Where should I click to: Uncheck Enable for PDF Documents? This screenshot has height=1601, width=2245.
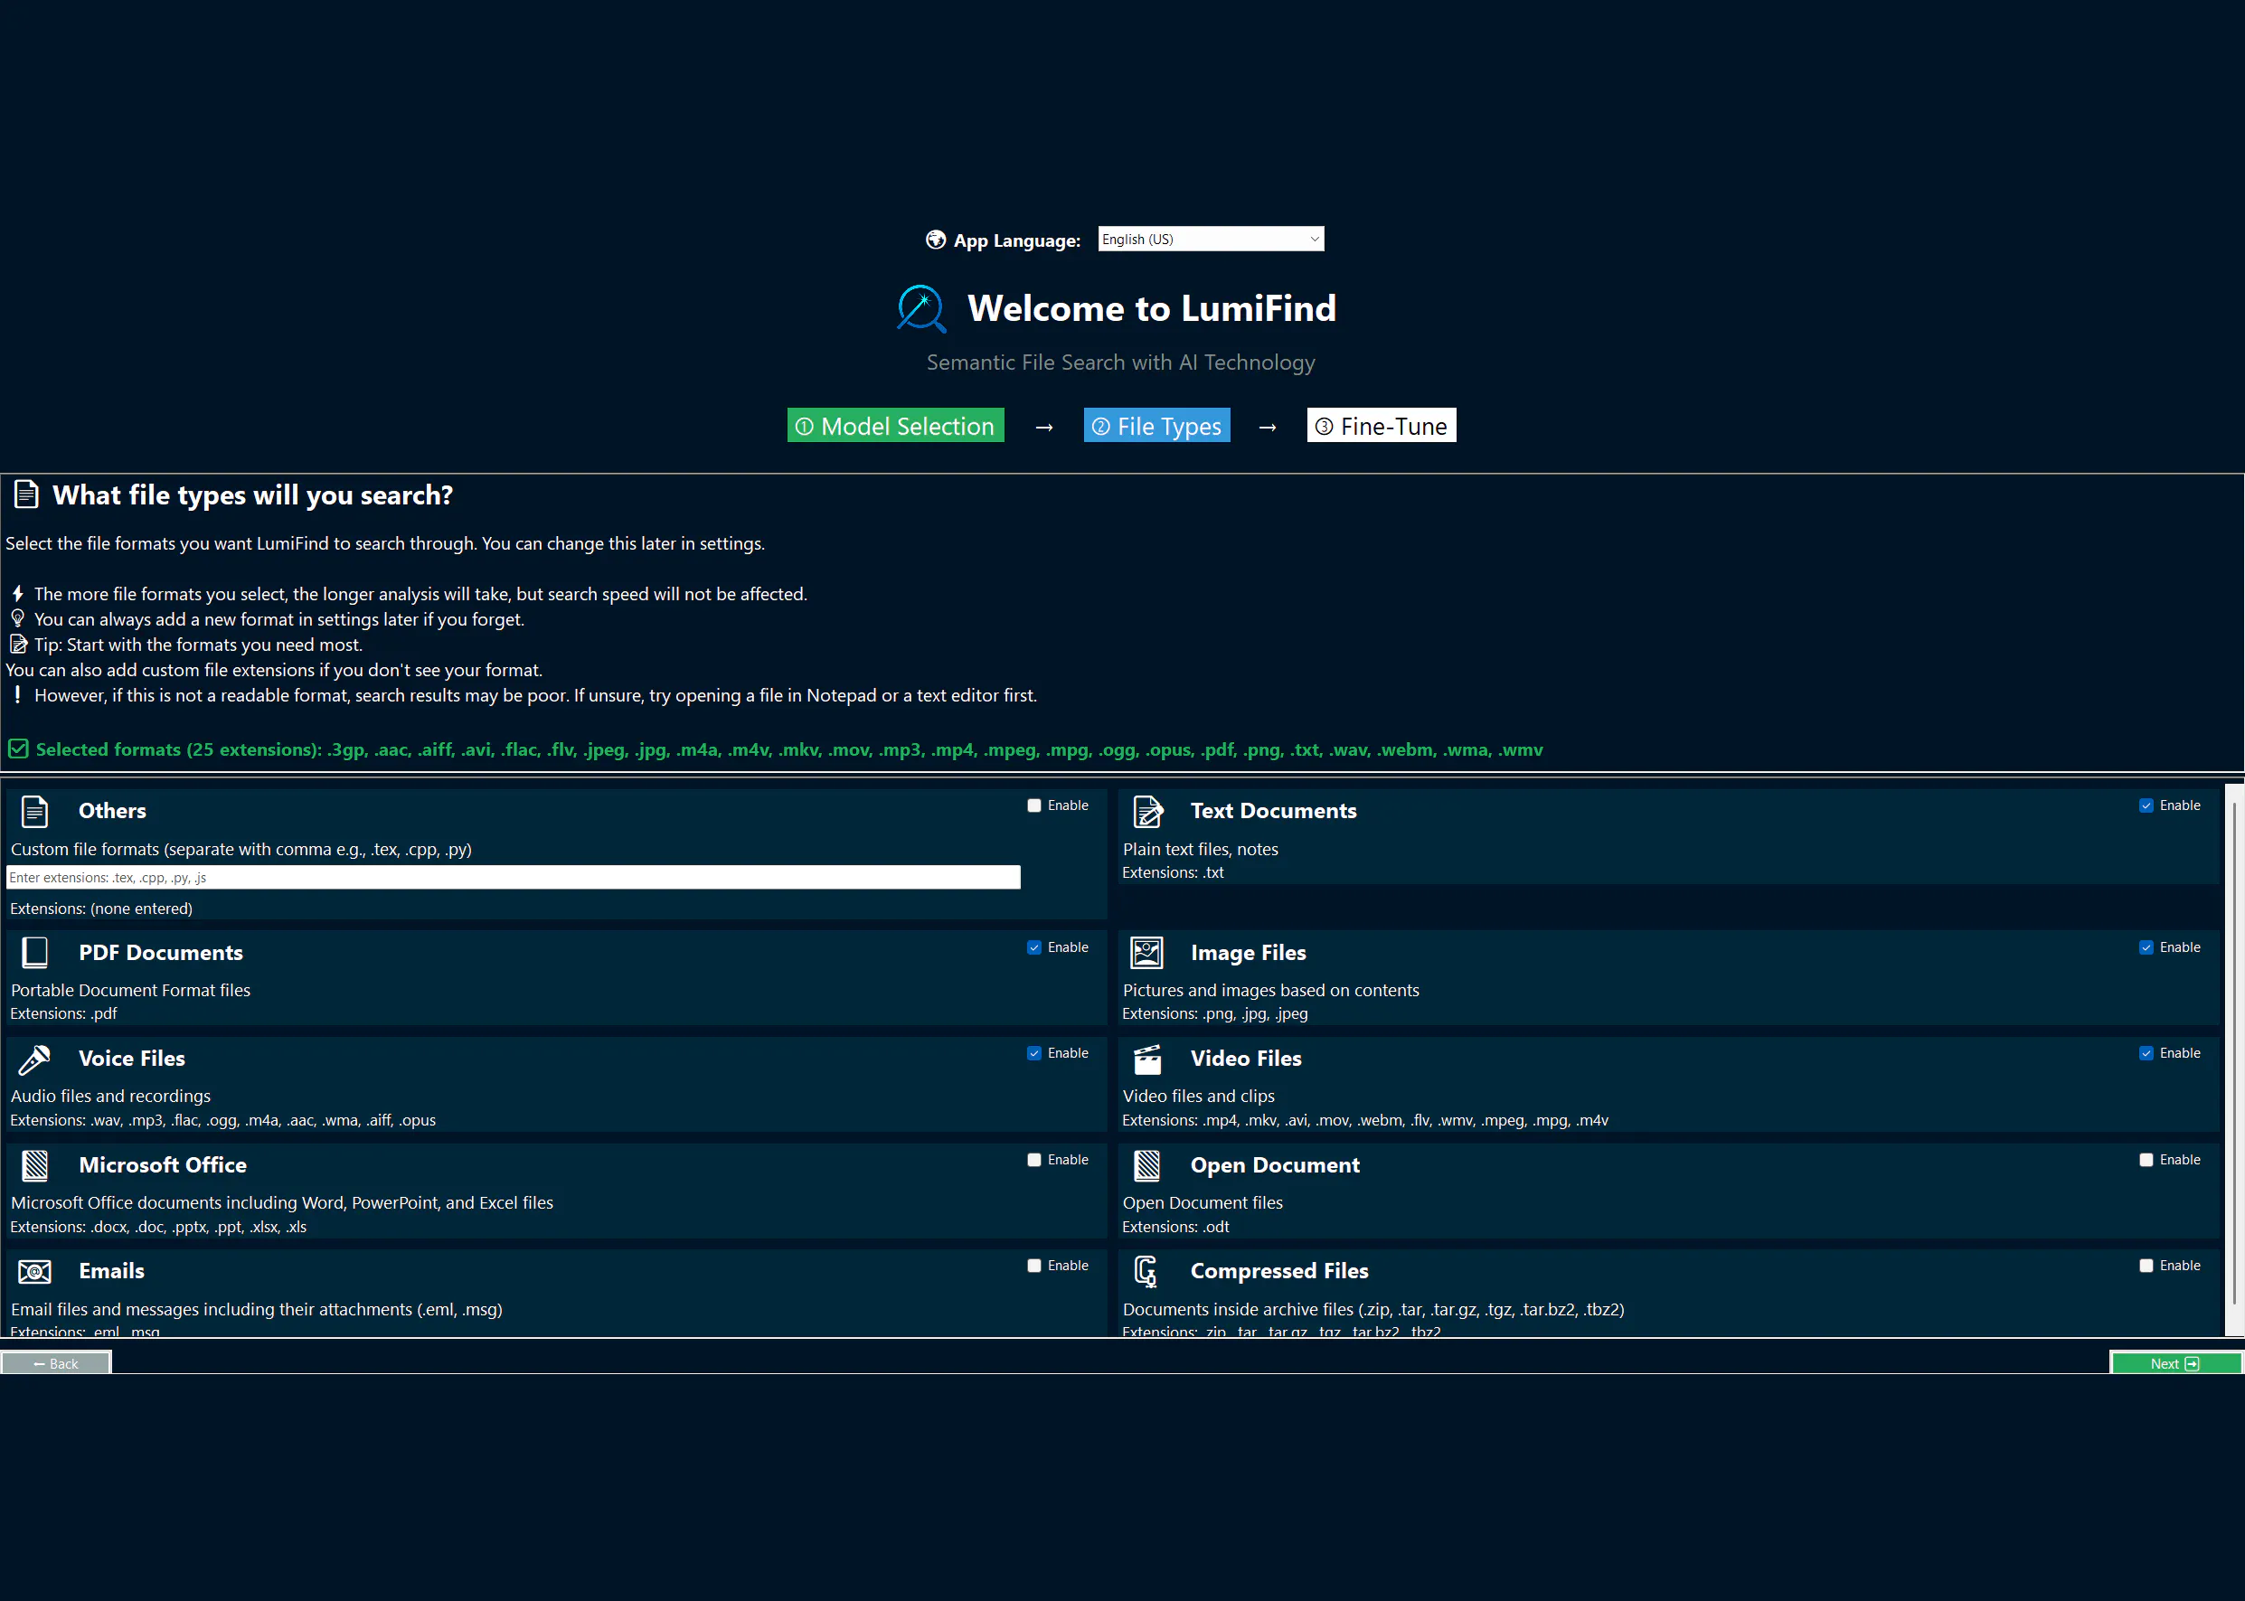(1034, 947)
